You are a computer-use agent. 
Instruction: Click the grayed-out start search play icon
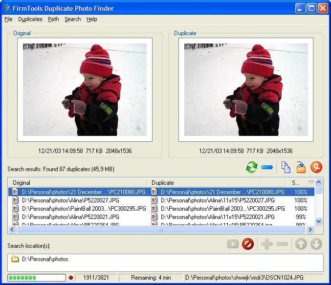coord(233,244)
